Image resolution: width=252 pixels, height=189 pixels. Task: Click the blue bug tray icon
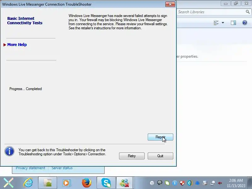click(x=198, y=183)
